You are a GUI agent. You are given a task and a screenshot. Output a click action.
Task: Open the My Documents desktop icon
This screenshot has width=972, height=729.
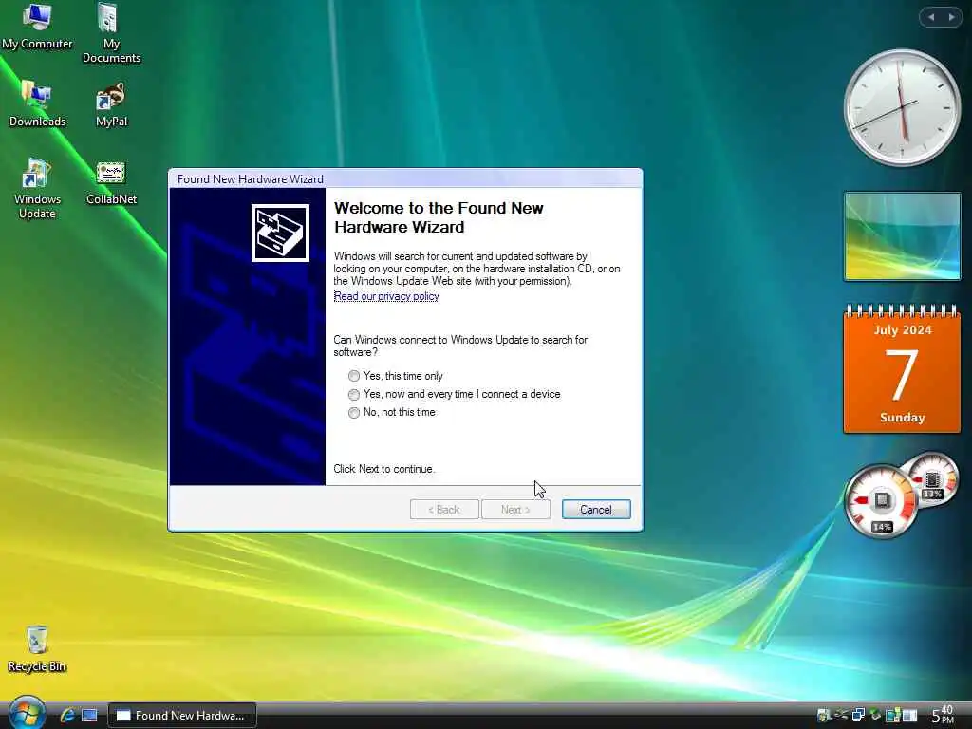(x=112, y=33)
